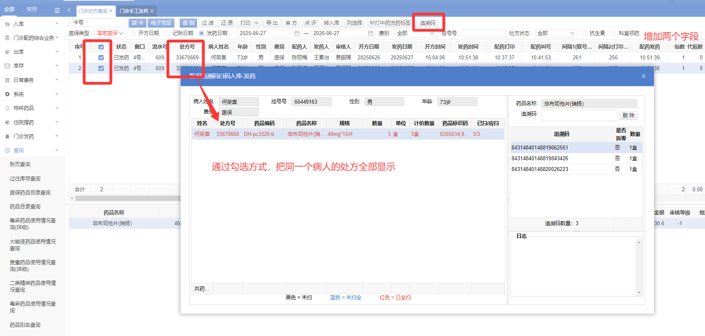Uncheck the checkbox in row 1
Screen dimensions: 705x336
(x=101, y=57)
